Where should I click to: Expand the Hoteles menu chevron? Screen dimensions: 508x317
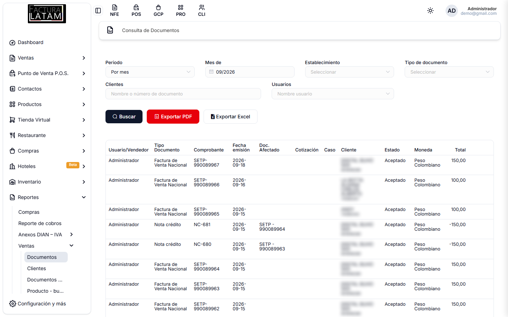pos(84,166)
